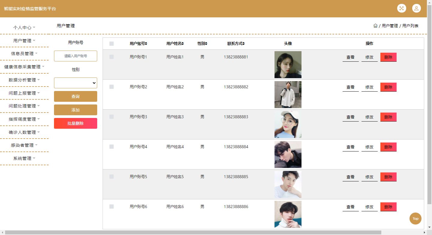Click 修改 for 用户账号4
The height and width of the screenshot is (235, 432).
(369, 147)
